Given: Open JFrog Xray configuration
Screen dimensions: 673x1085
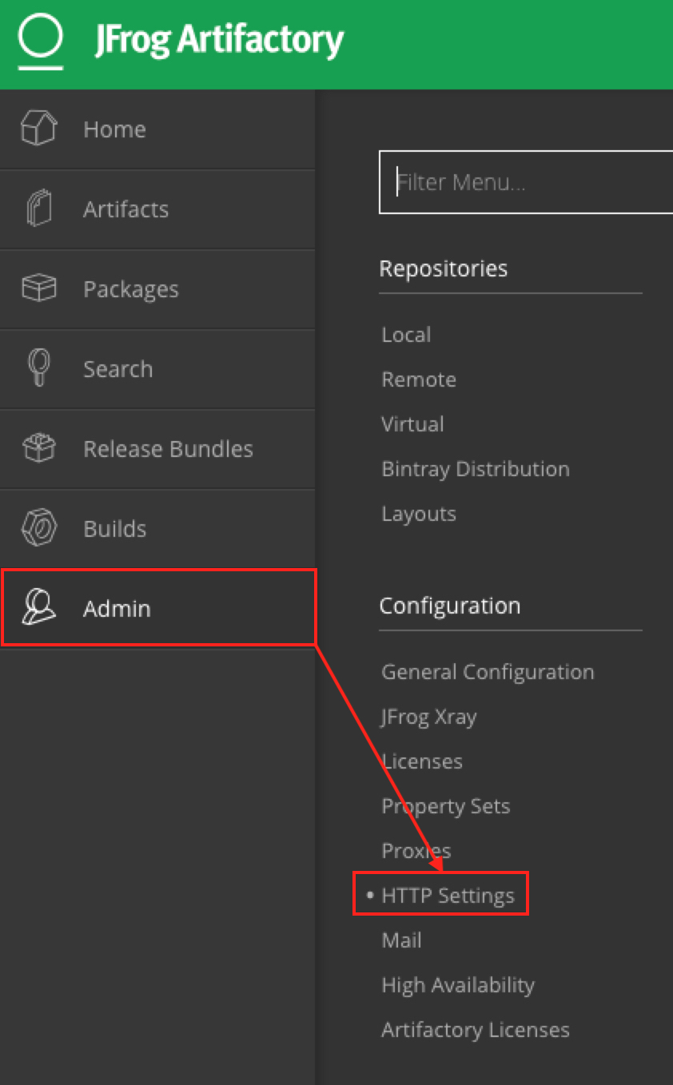Looking at the screenshot, I should 428,717.
